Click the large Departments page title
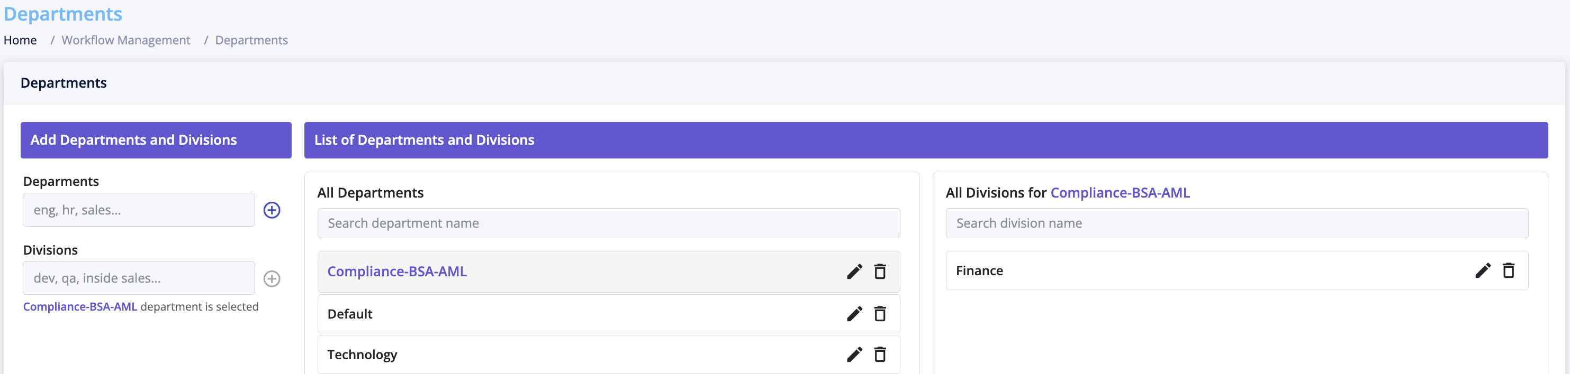Viewport: 1570px width, 374px height. (63, 14)
